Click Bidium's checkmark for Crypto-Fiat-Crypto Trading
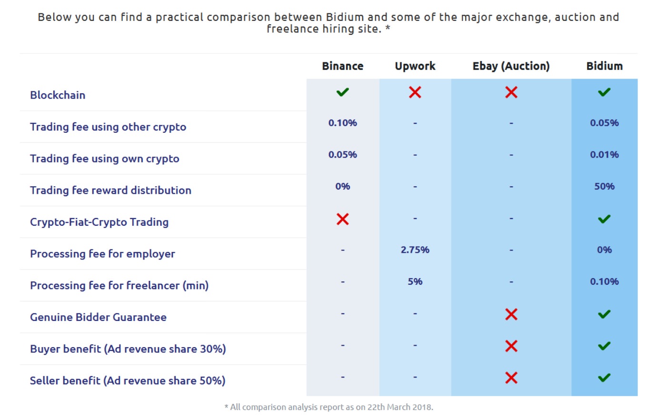 (604, 219)
